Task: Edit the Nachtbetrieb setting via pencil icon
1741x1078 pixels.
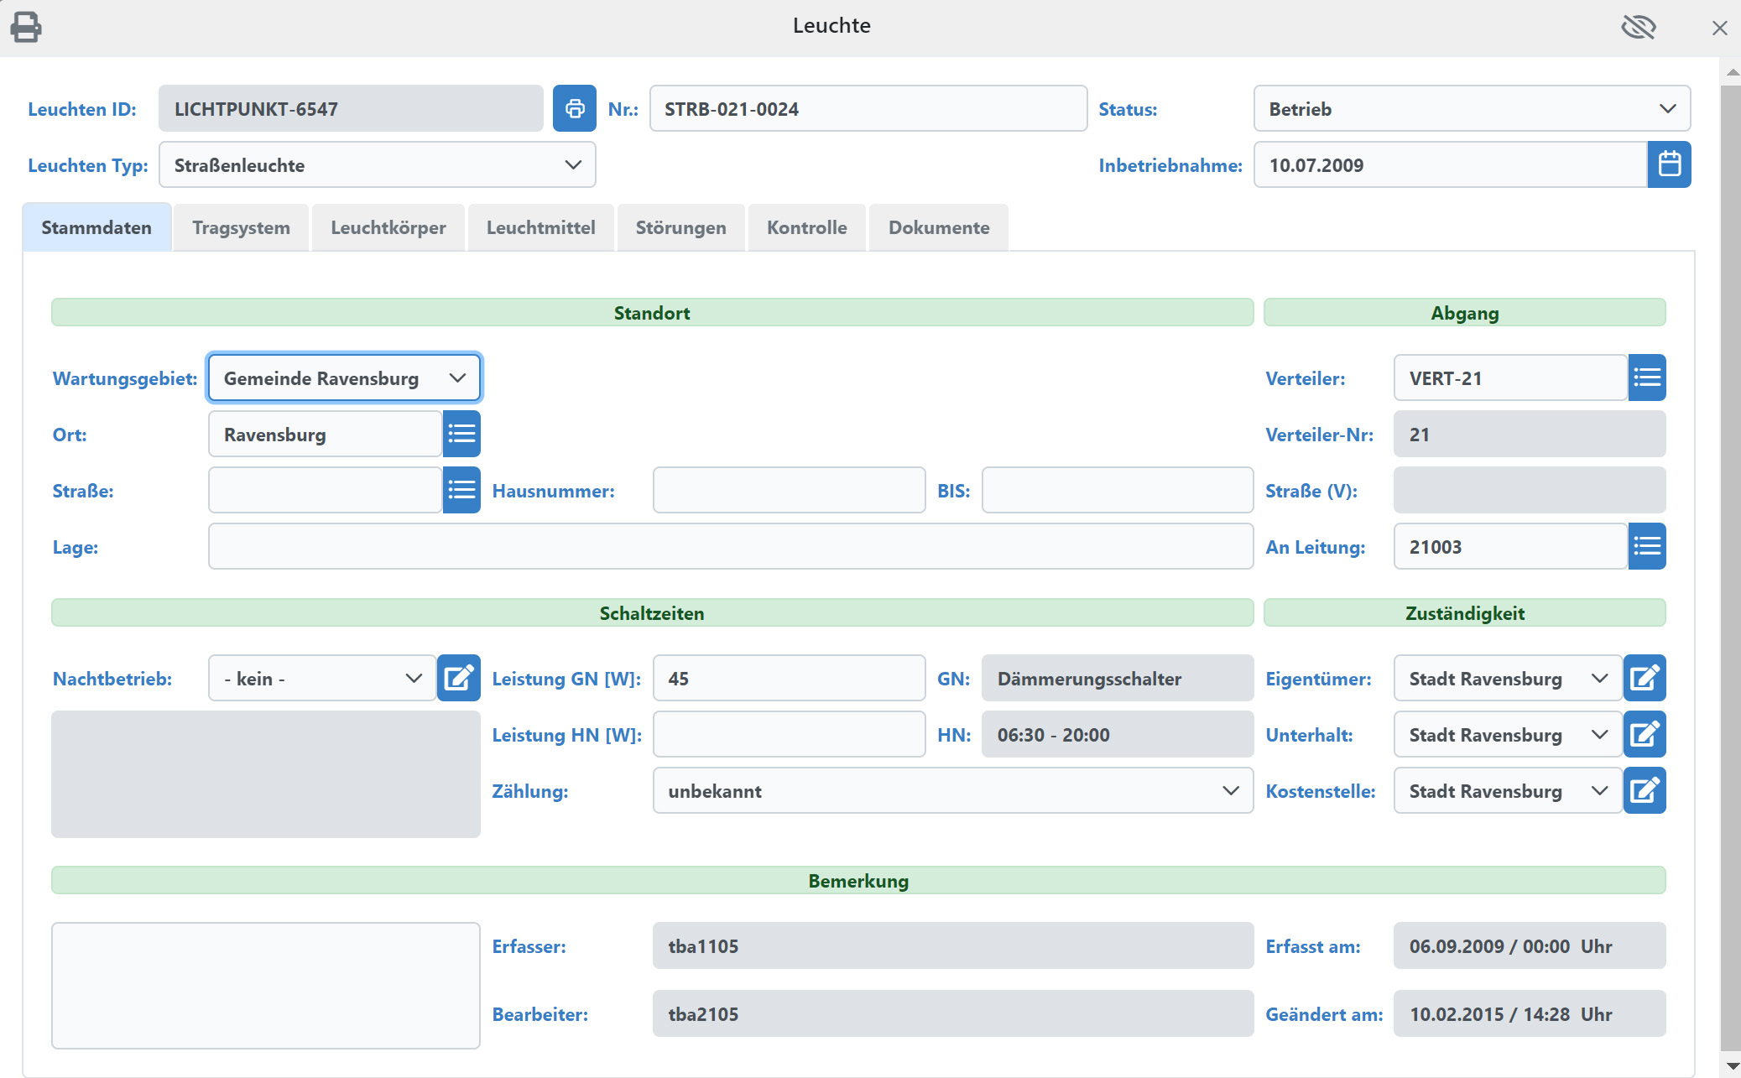Action: point(458,678)
